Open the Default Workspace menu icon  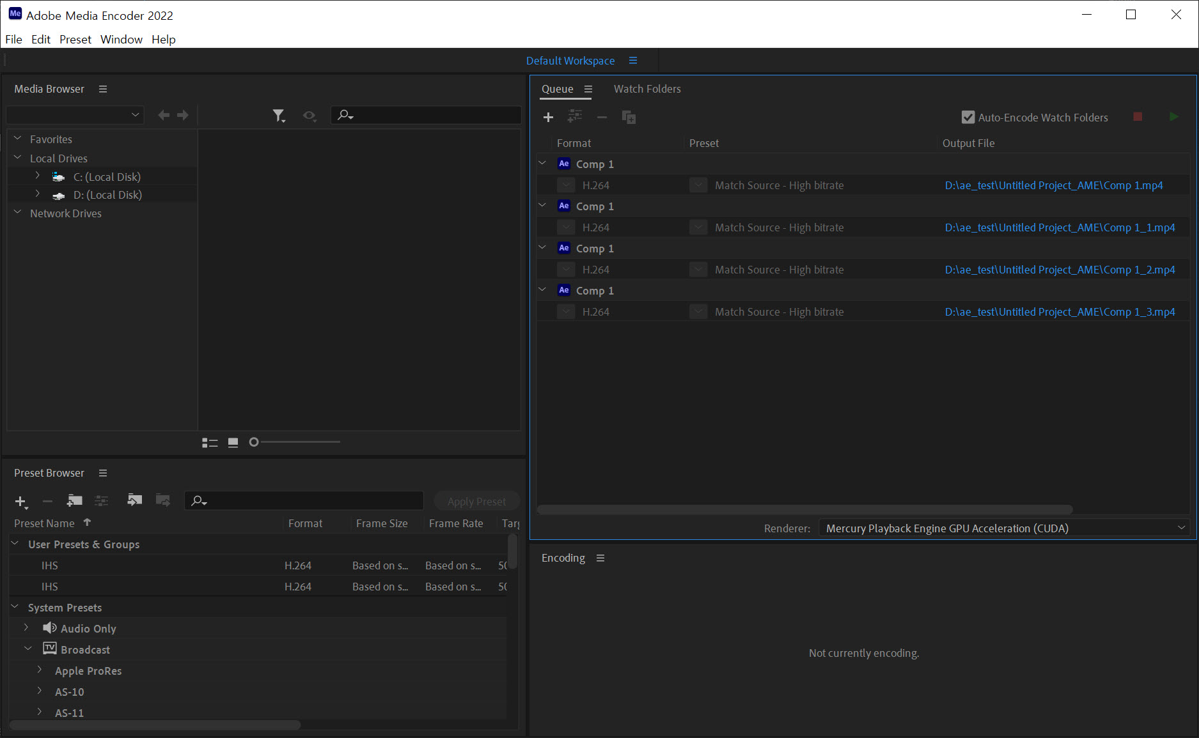[x=633, y=61]
